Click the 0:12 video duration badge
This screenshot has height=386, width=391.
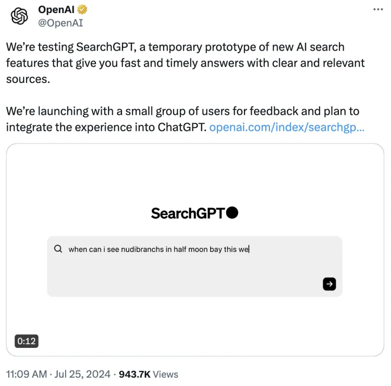pyautogui.click(x=26, y=341)
